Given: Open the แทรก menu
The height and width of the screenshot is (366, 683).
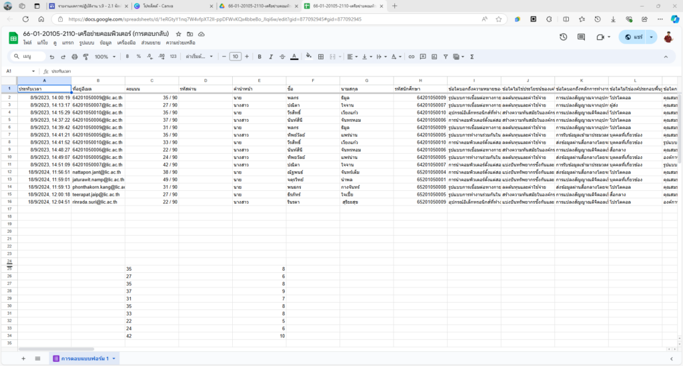Looking at the screenshot, I should click(67, 43).
